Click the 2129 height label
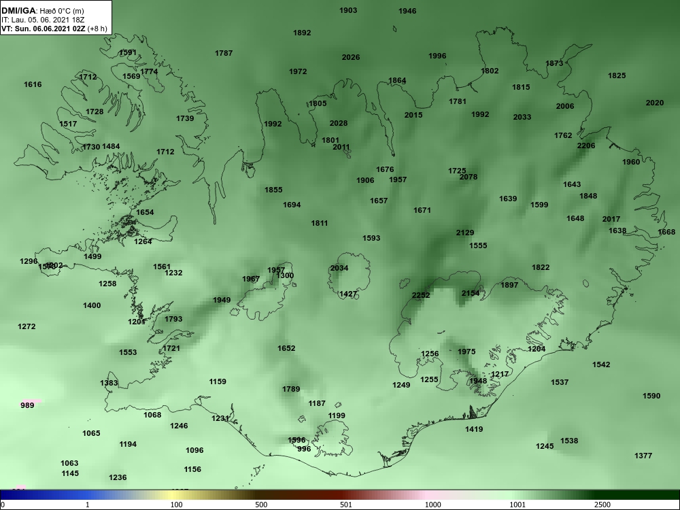 [x=465, y=233]
